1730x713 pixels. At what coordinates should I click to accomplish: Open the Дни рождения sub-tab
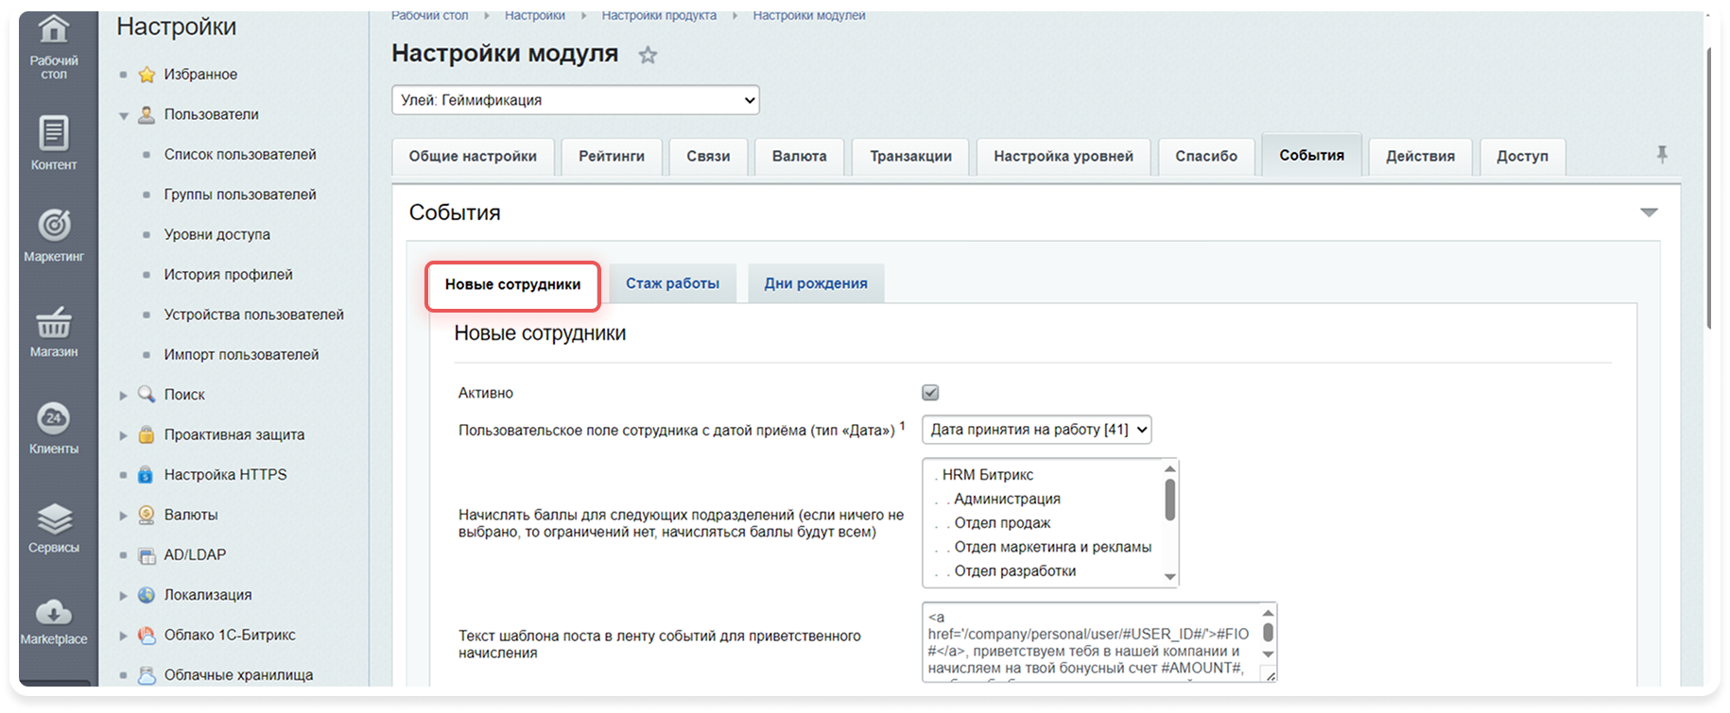click(816, 283)
